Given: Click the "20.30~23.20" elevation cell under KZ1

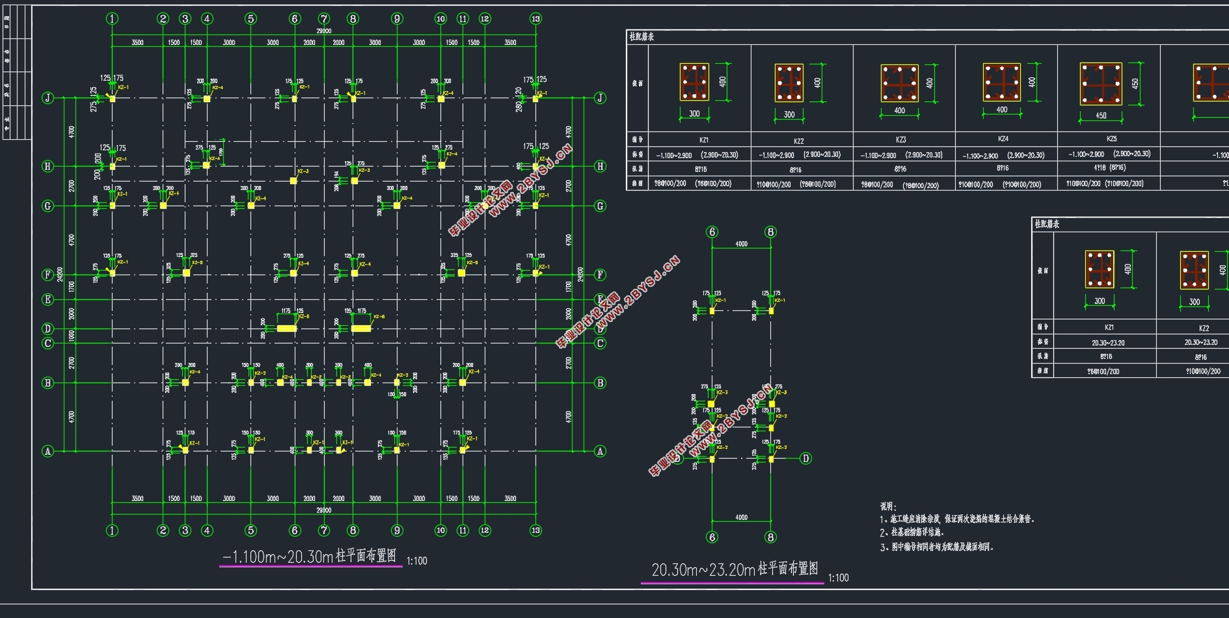Looking at the screenshot, I should [x=1108, y=342].
